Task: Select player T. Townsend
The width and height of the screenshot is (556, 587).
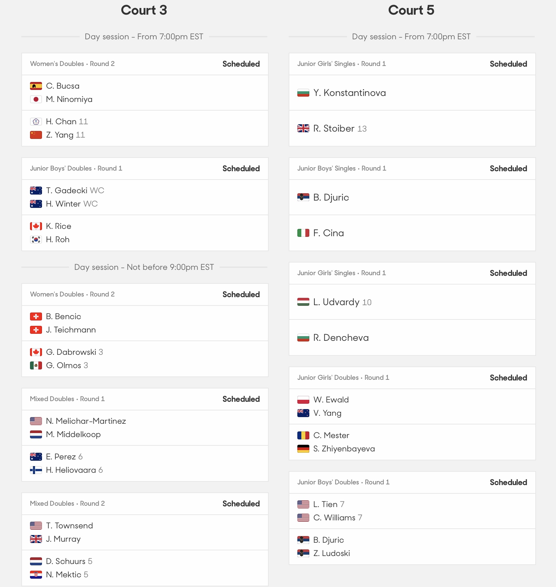Action: 69,526
